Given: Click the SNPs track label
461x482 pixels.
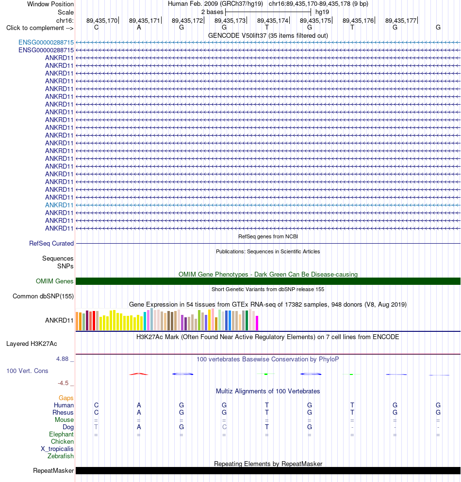Looking at the screenshot, I should (66, 266).
